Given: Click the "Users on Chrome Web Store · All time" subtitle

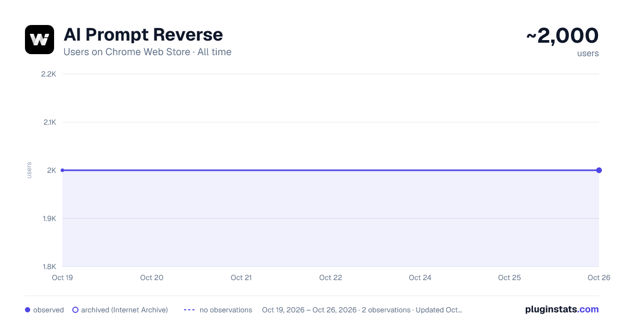Looking at the screenshot, I should [x=147, y=52].
